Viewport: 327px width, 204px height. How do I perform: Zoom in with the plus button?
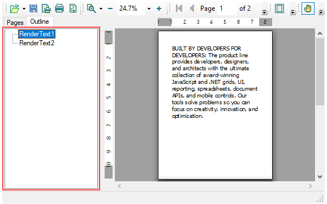[x=159, y=8]
